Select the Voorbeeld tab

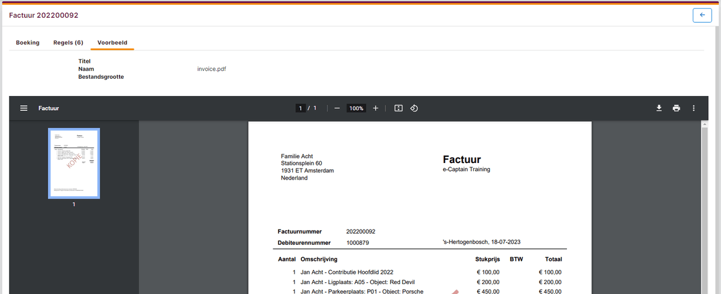112,42
